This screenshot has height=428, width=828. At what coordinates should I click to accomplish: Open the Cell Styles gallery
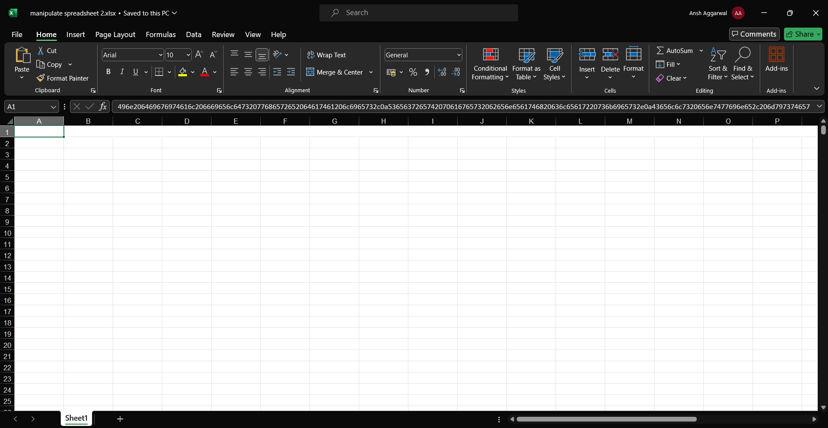point(554,64)
